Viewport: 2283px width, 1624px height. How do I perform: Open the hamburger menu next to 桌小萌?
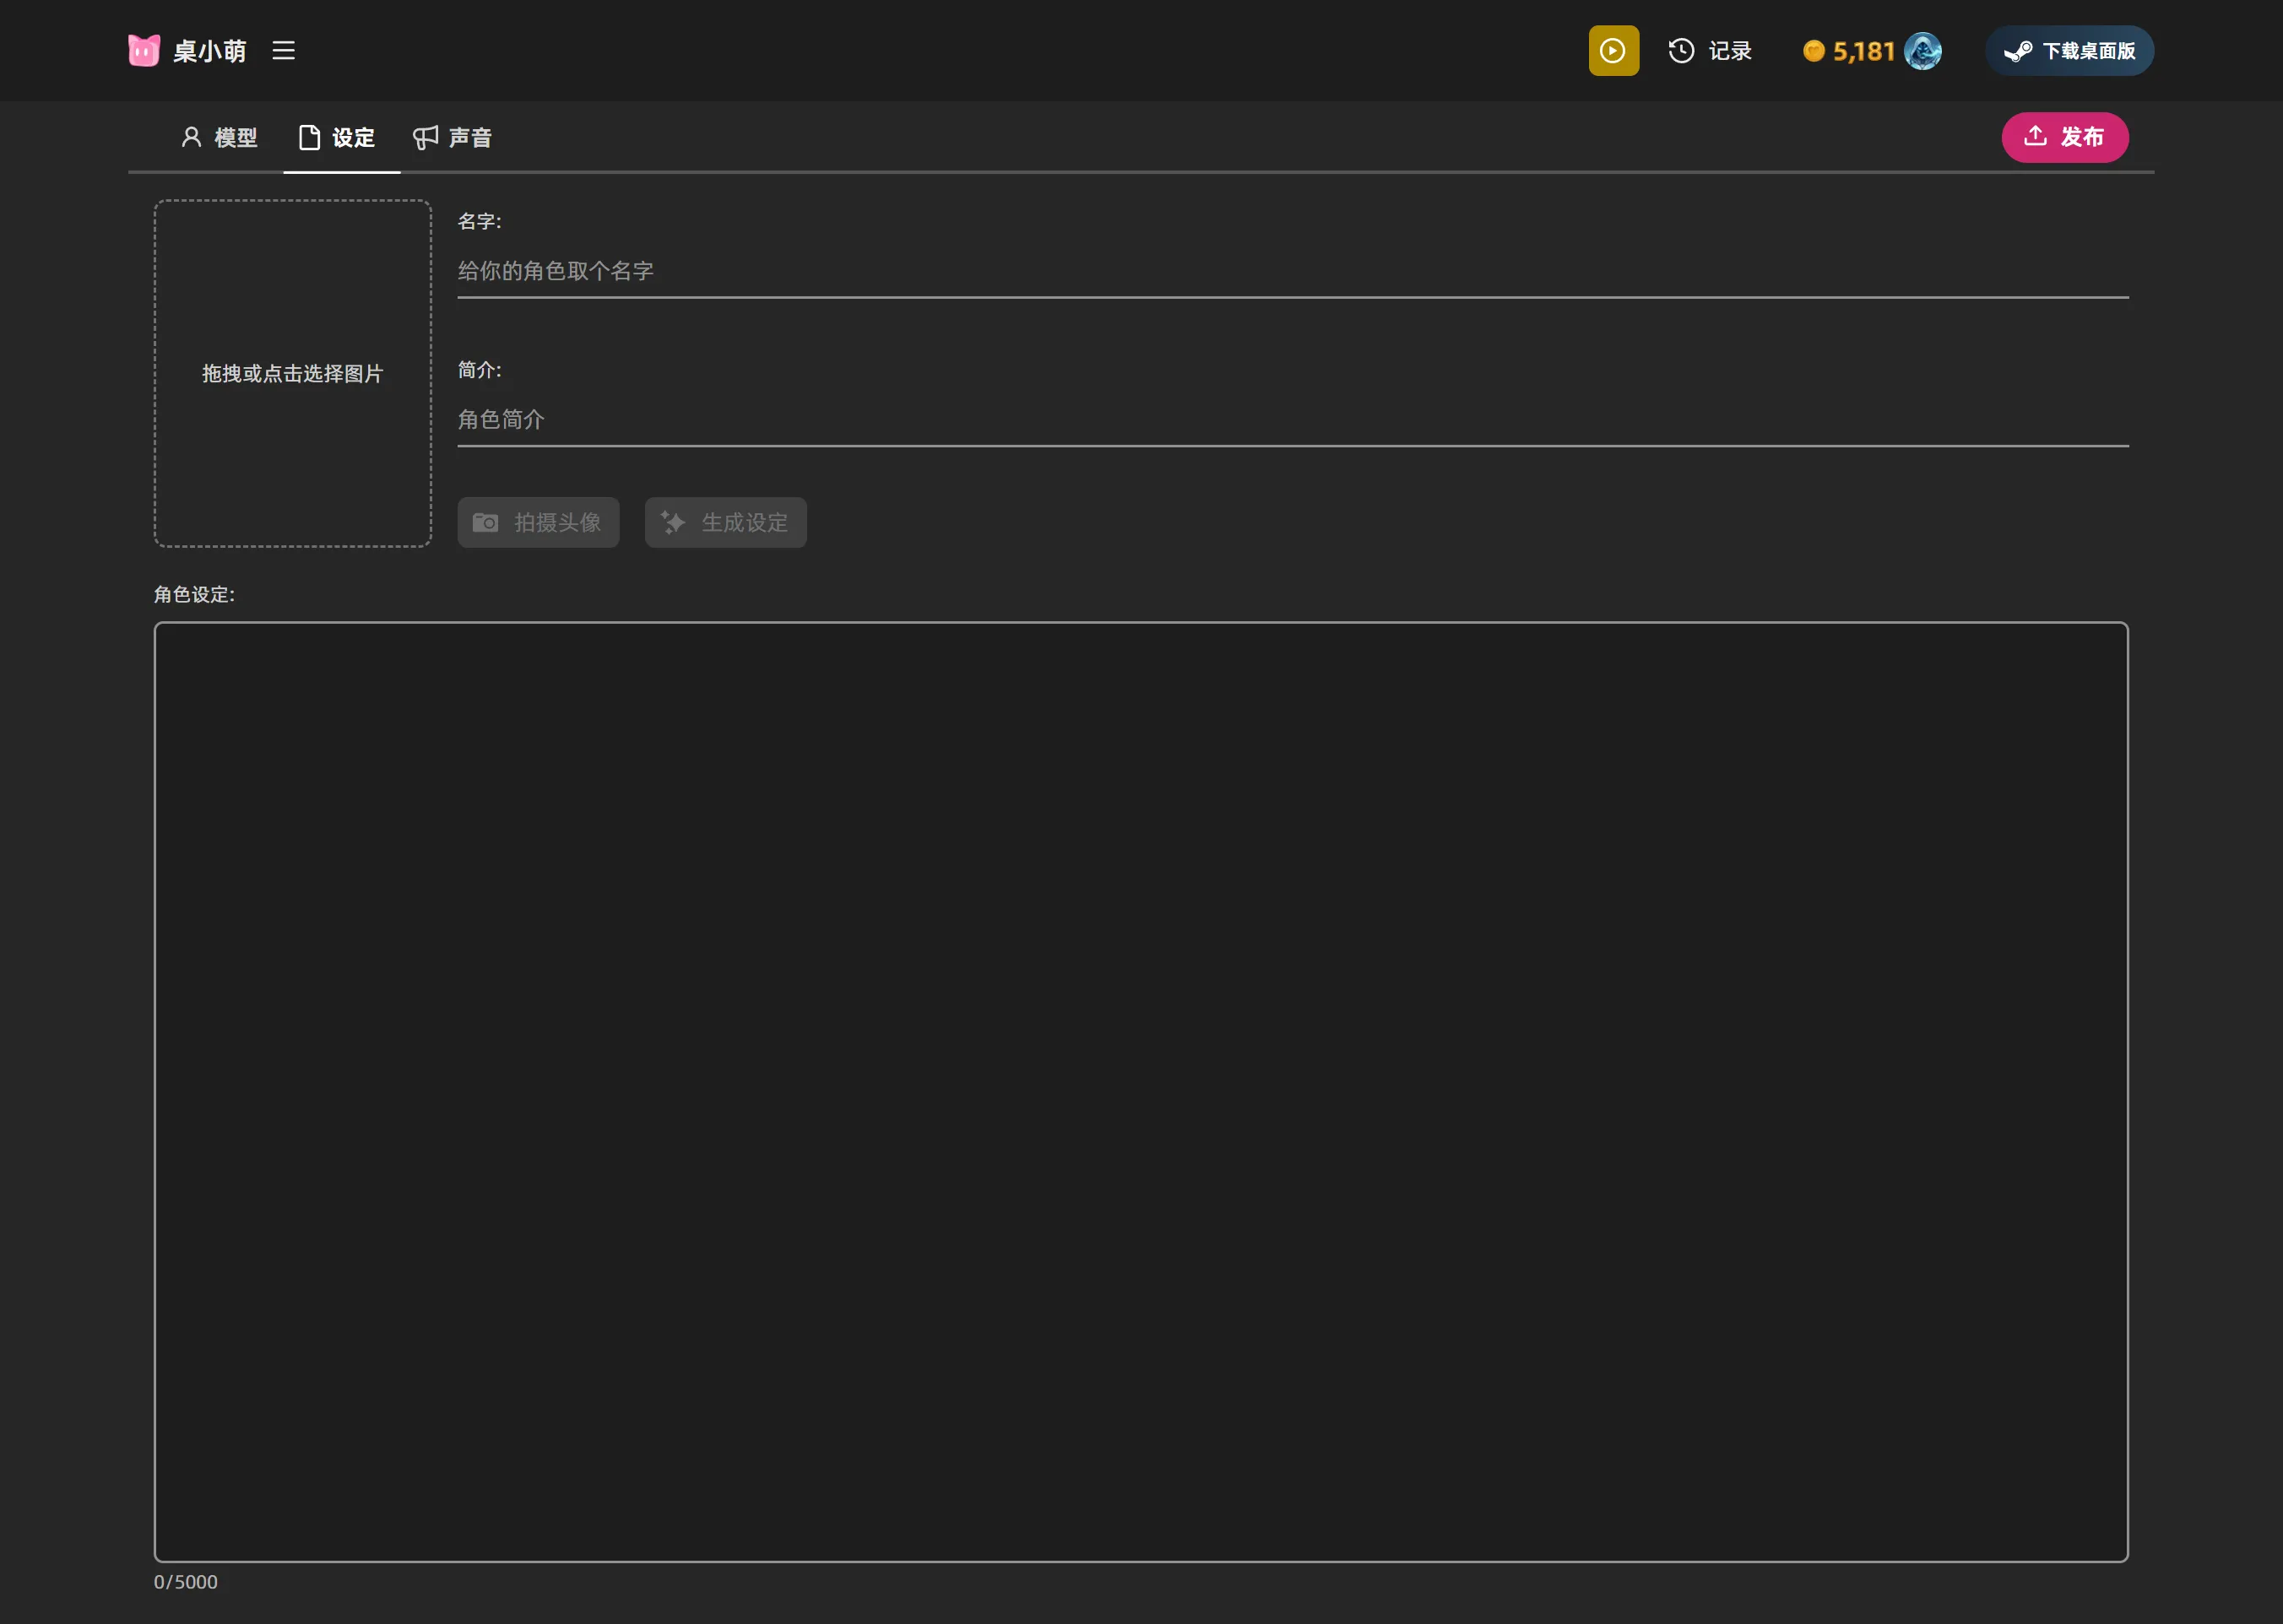point(283,50)
